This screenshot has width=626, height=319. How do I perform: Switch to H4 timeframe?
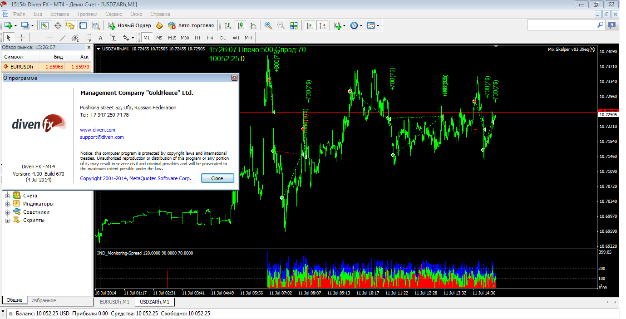point(210,38)
